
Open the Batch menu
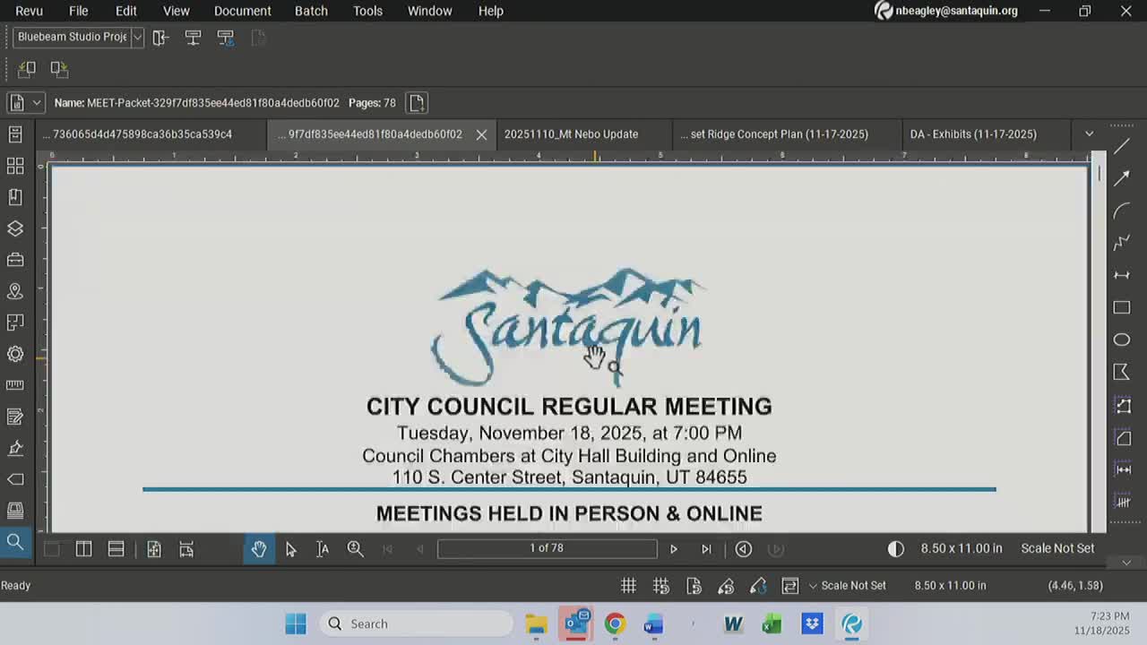(x=311, y=11)
